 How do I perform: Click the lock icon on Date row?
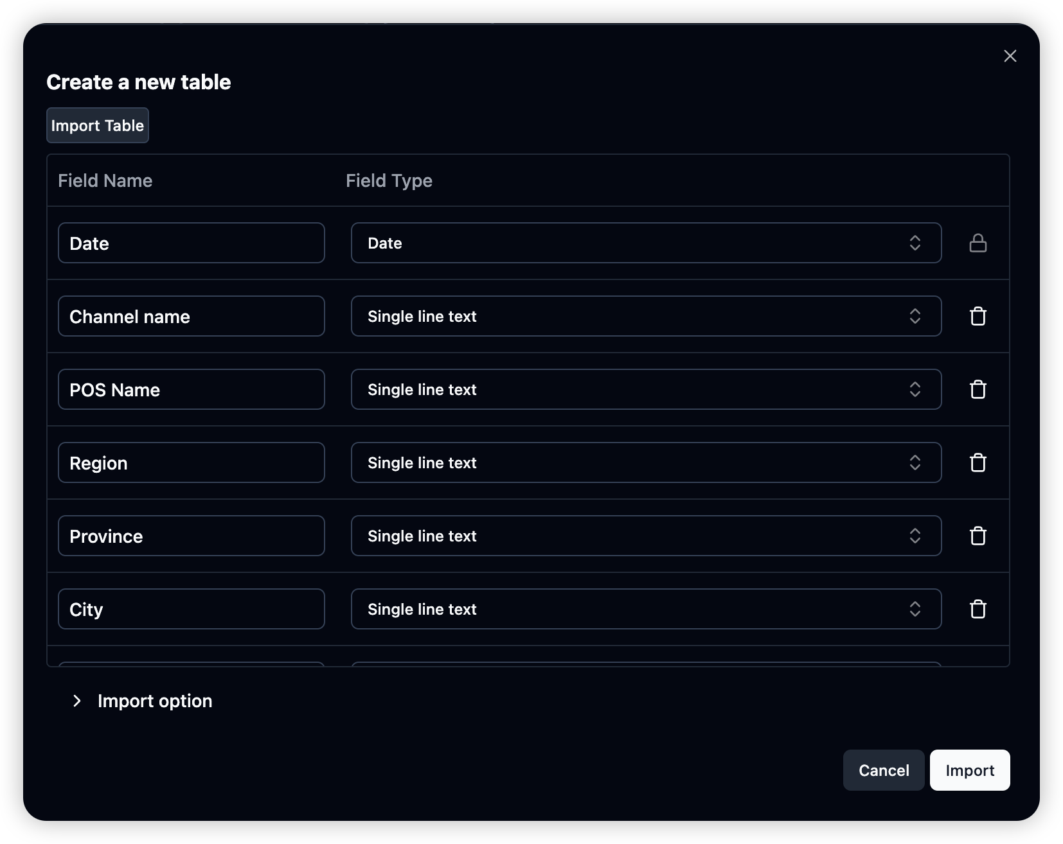click(978, 243)
